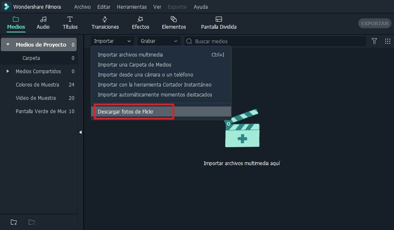
Task: Click the Wondershare Filmora logo icon
Action: click(6, 7)
